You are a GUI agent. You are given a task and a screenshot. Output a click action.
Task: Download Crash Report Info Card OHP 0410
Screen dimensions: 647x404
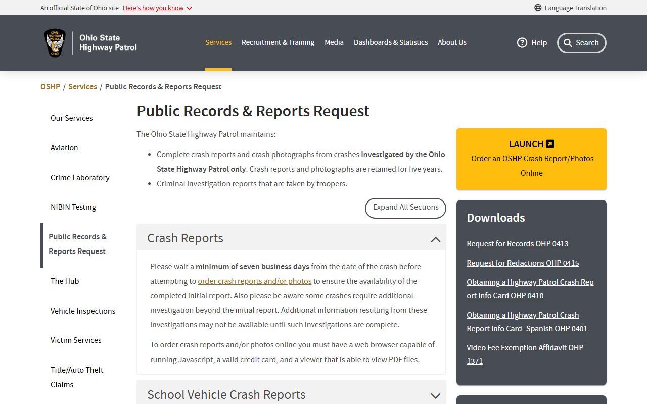click(x=530, y=289)
